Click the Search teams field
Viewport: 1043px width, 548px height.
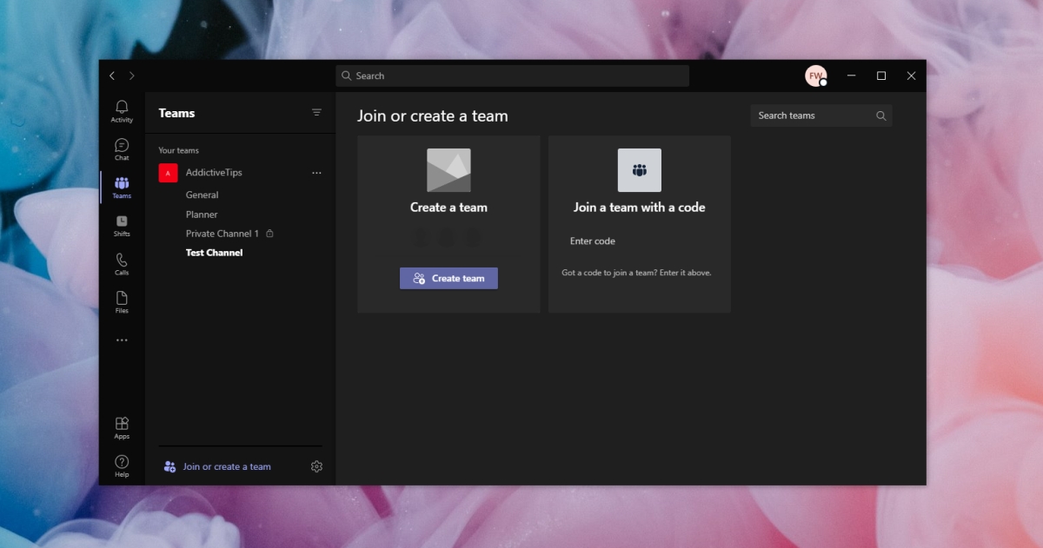(x=821, y=116)
